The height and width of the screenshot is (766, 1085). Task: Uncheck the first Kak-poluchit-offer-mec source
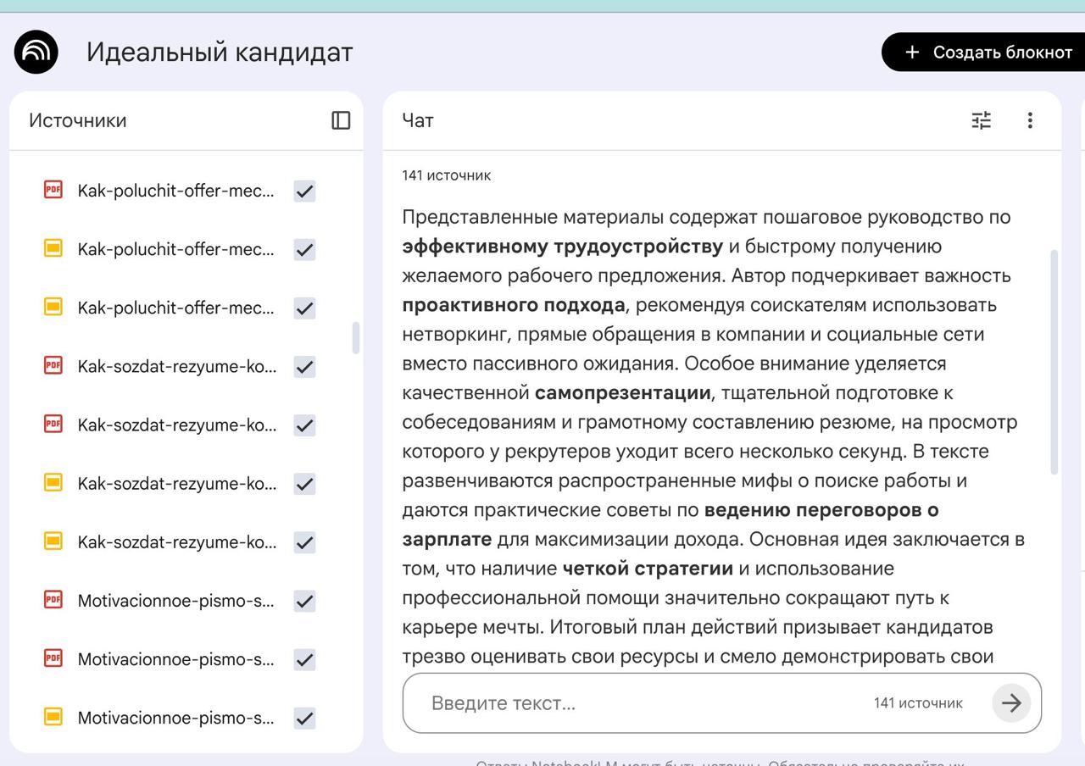coord(303,191)
